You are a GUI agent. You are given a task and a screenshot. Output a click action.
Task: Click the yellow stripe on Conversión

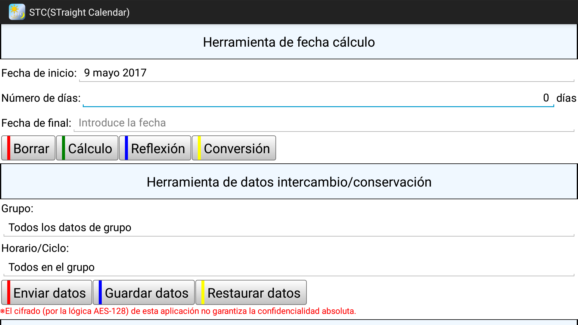click(199, 148)
